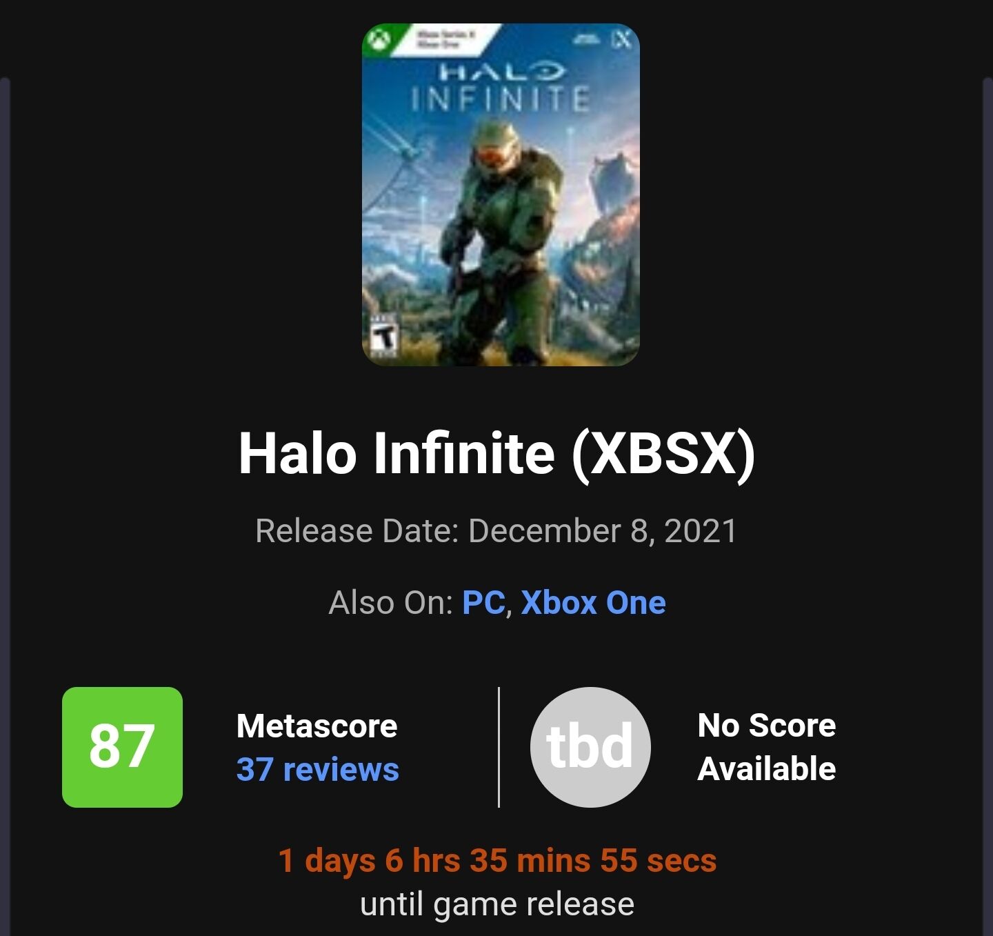Click the Halo Infinite logo text on cover
993x936 pixels.
[501, 88]
